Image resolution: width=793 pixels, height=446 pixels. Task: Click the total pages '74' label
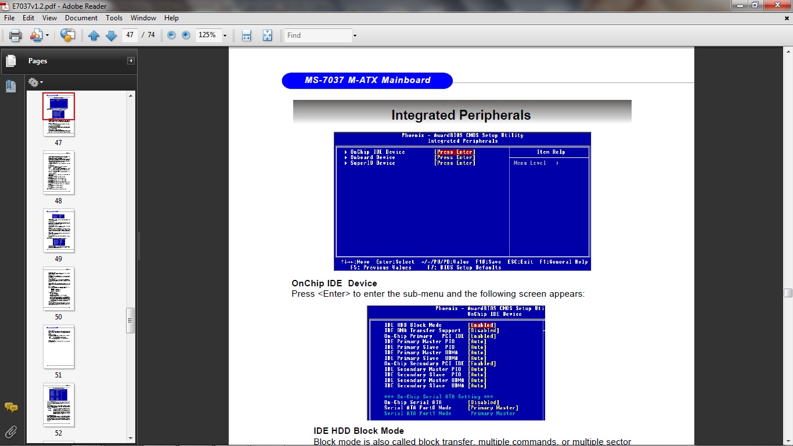coord(151,35)
